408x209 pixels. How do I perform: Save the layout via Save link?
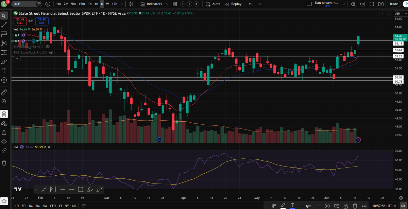[x=327, y=6]
